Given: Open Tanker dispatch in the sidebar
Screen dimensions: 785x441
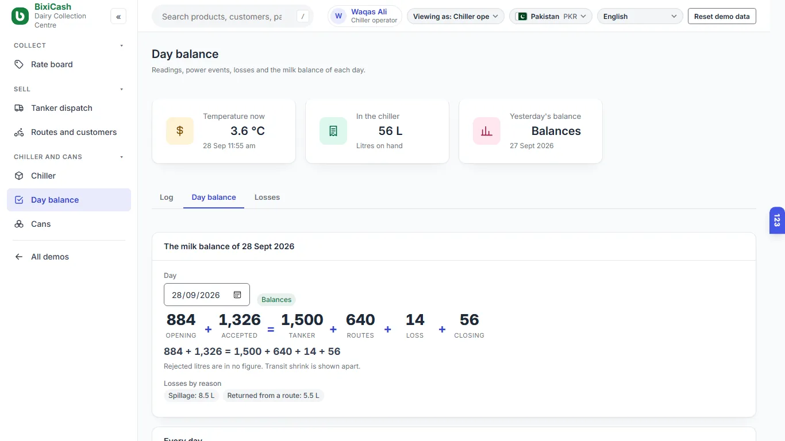Looking at the screenshot, I should [69, 108].
